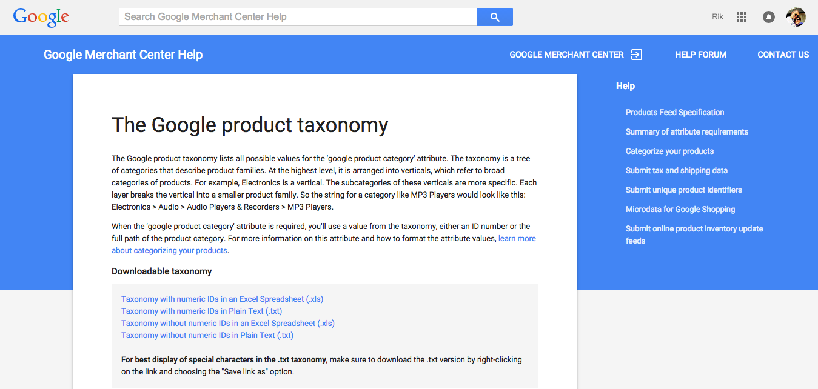Open the notifications bell

click(769, 17)
